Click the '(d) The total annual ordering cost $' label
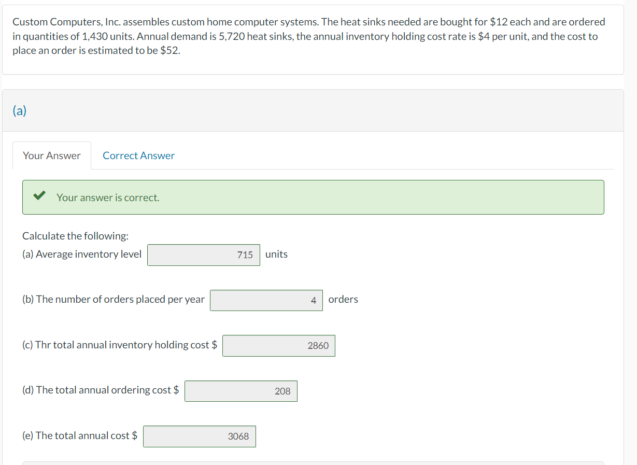637x465 pixels. pos(101,390)
